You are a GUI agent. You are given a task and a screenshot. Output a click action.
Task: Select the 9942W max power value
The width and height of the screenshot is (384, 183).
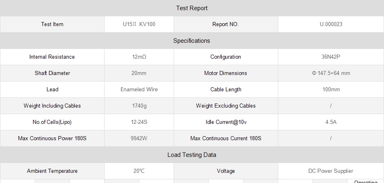point(139,138)
